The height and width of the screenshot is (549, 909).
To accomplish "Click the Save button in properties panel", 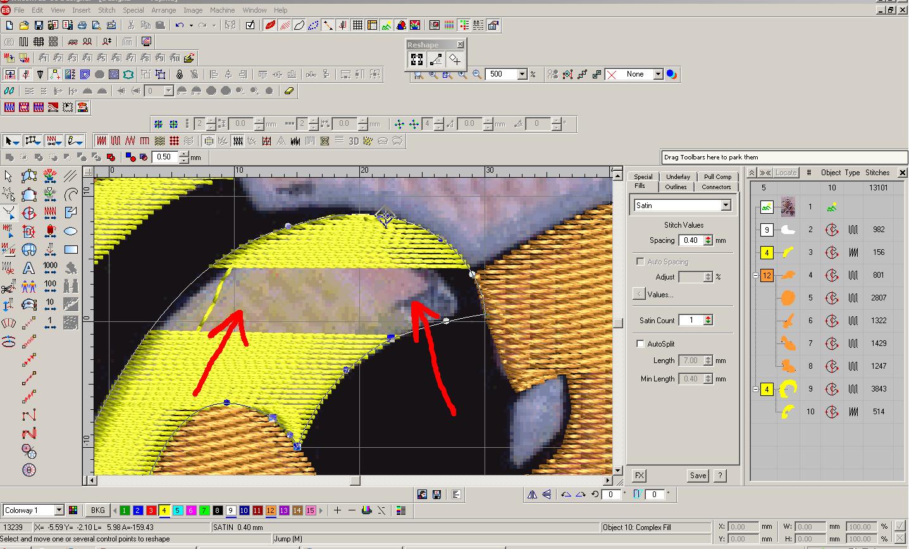I will click(698, 476).
